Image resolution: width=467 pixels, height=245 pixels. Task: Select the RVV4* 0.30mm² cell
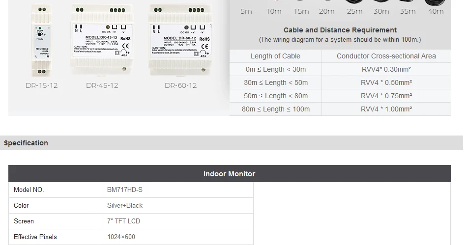tap(386, 69)
